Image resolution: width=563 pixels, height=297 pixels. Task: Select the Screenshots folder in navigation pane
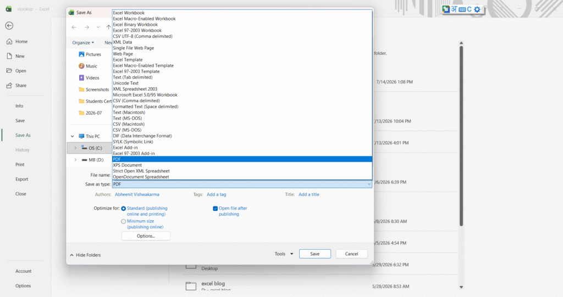[93, 89]
